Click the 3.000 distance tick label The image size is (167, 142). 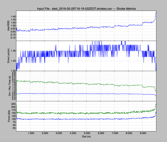(x=58, y=133)
